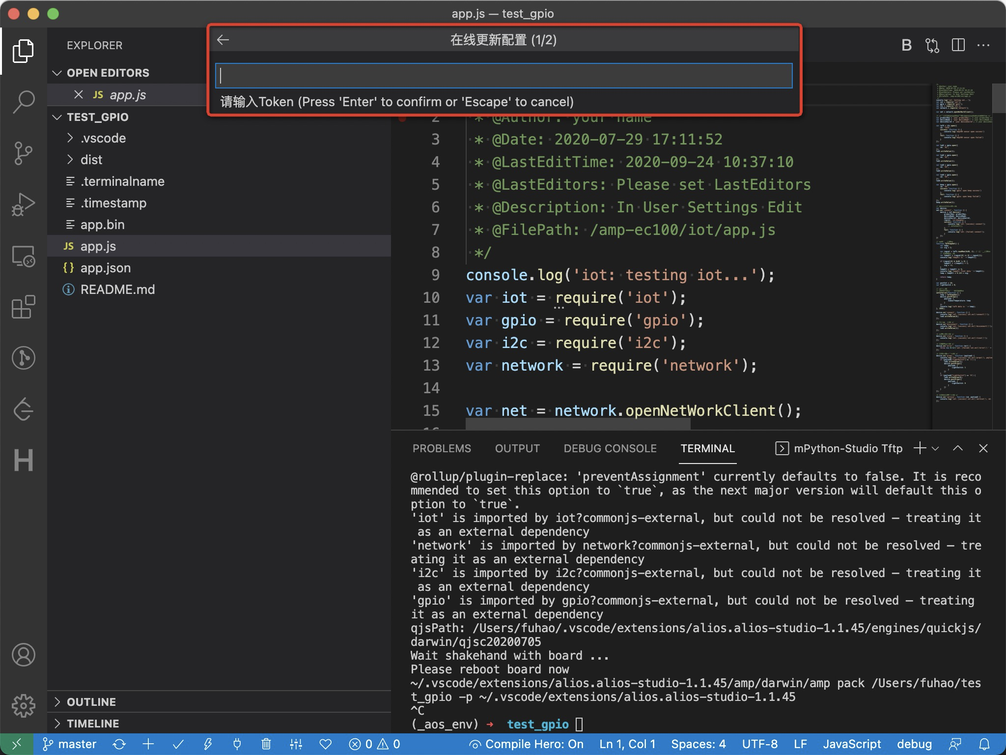Switch to the PROBLEMS tab
The height and width of the screenshot is (755, 1006).
[442, 448]
